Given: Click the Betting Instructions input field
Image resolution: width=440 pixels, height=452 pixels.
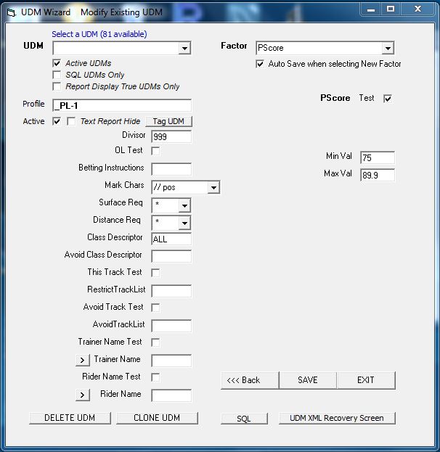Looking at the screenshot, I should (171, 169).
